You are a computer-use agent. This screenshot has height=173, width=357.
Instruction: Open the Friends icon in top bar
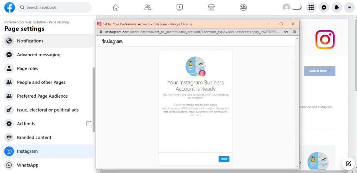pos(148,8)
